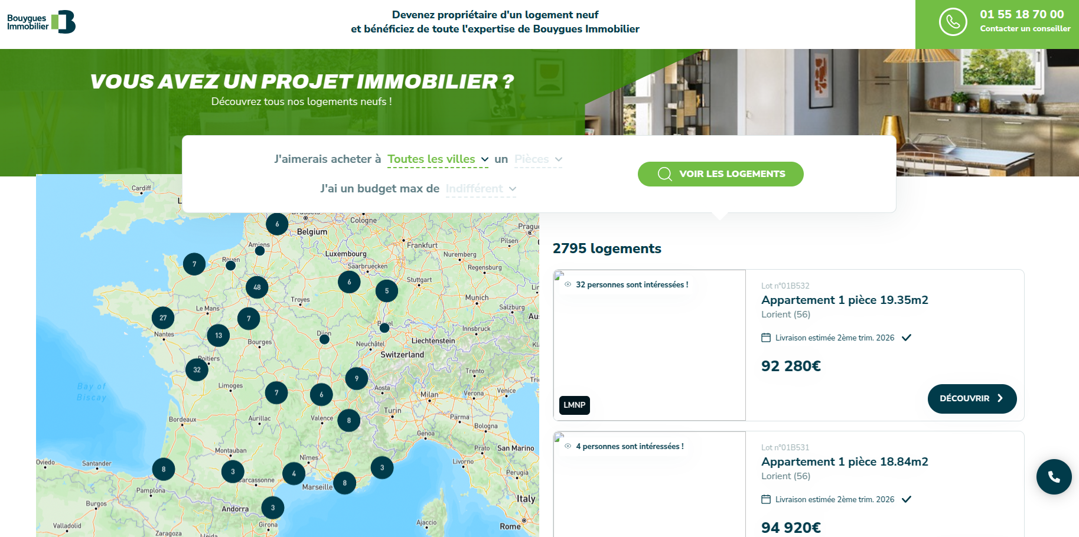This screenshot has height=537, width=1079.
Task: Open the 'Appartement 1 pièce 18.84m2' listing title
Action: (845, 461)
